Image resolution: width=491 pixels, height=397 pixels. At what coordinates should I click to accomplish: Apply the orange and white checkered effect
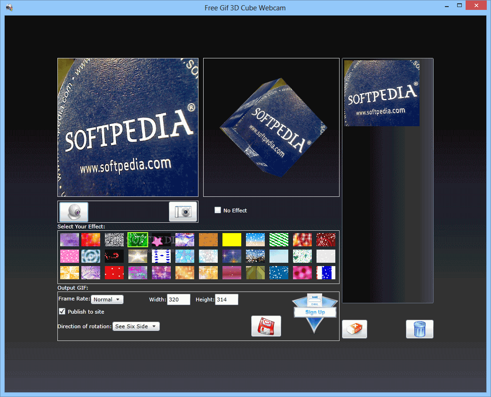pyautogui.click(x=70, y=273)
